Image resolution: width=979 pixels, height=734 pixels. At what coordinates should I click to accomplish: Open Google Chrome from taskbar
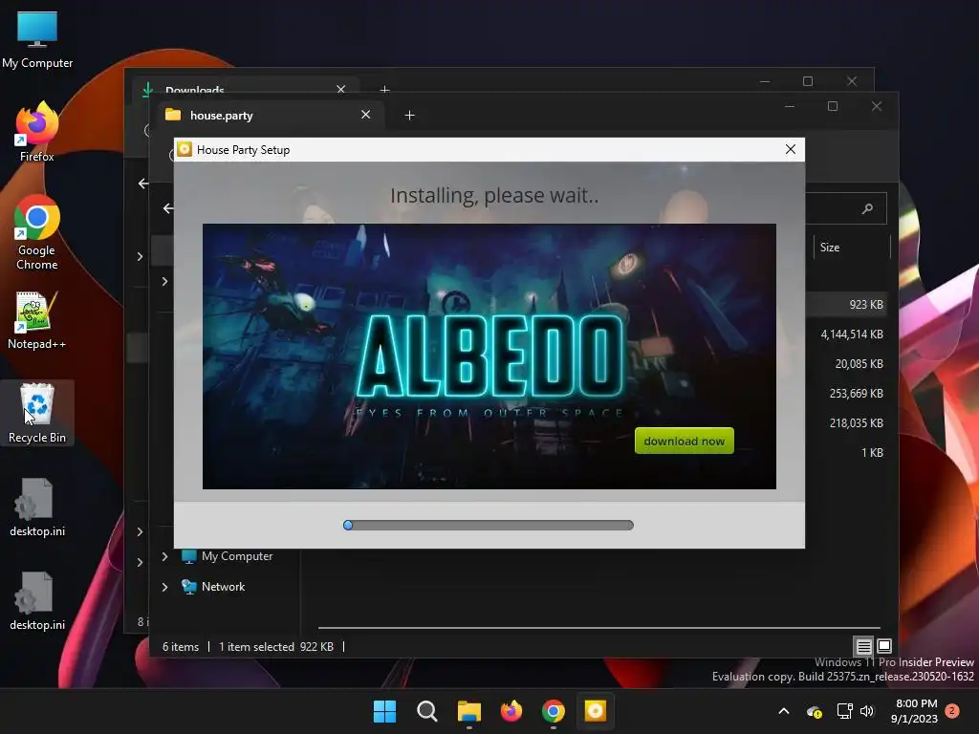(x=554, y=711)
